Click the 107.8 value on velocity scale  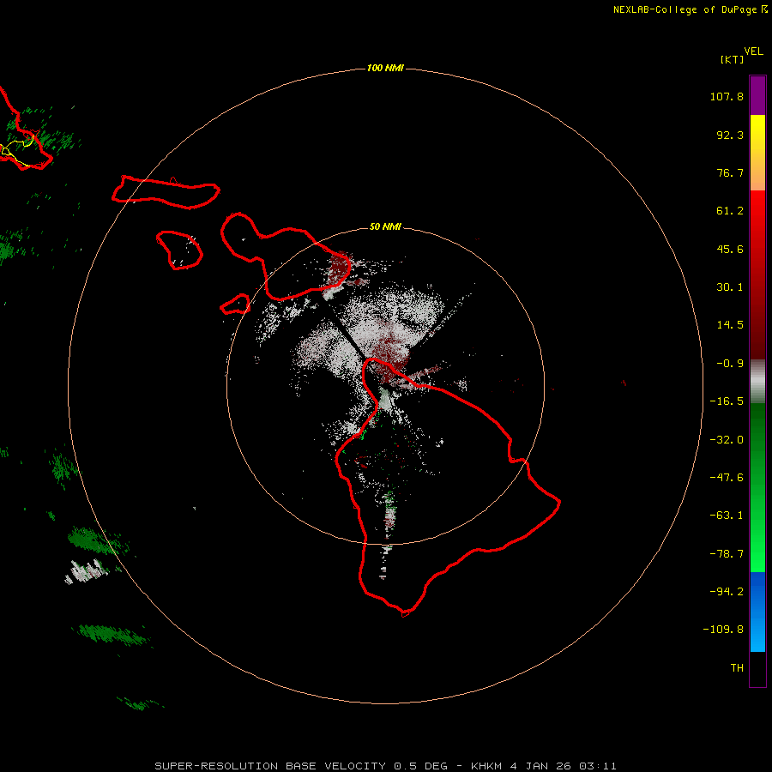point(727,96)
